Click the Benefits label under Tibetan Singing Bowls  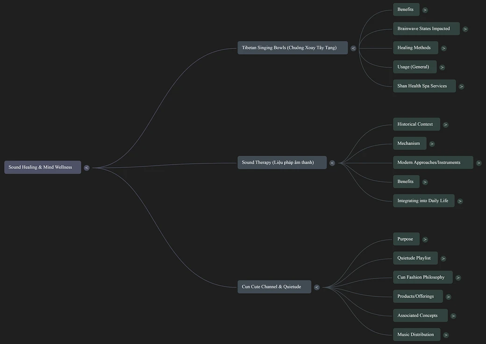[x=407, y=10]
